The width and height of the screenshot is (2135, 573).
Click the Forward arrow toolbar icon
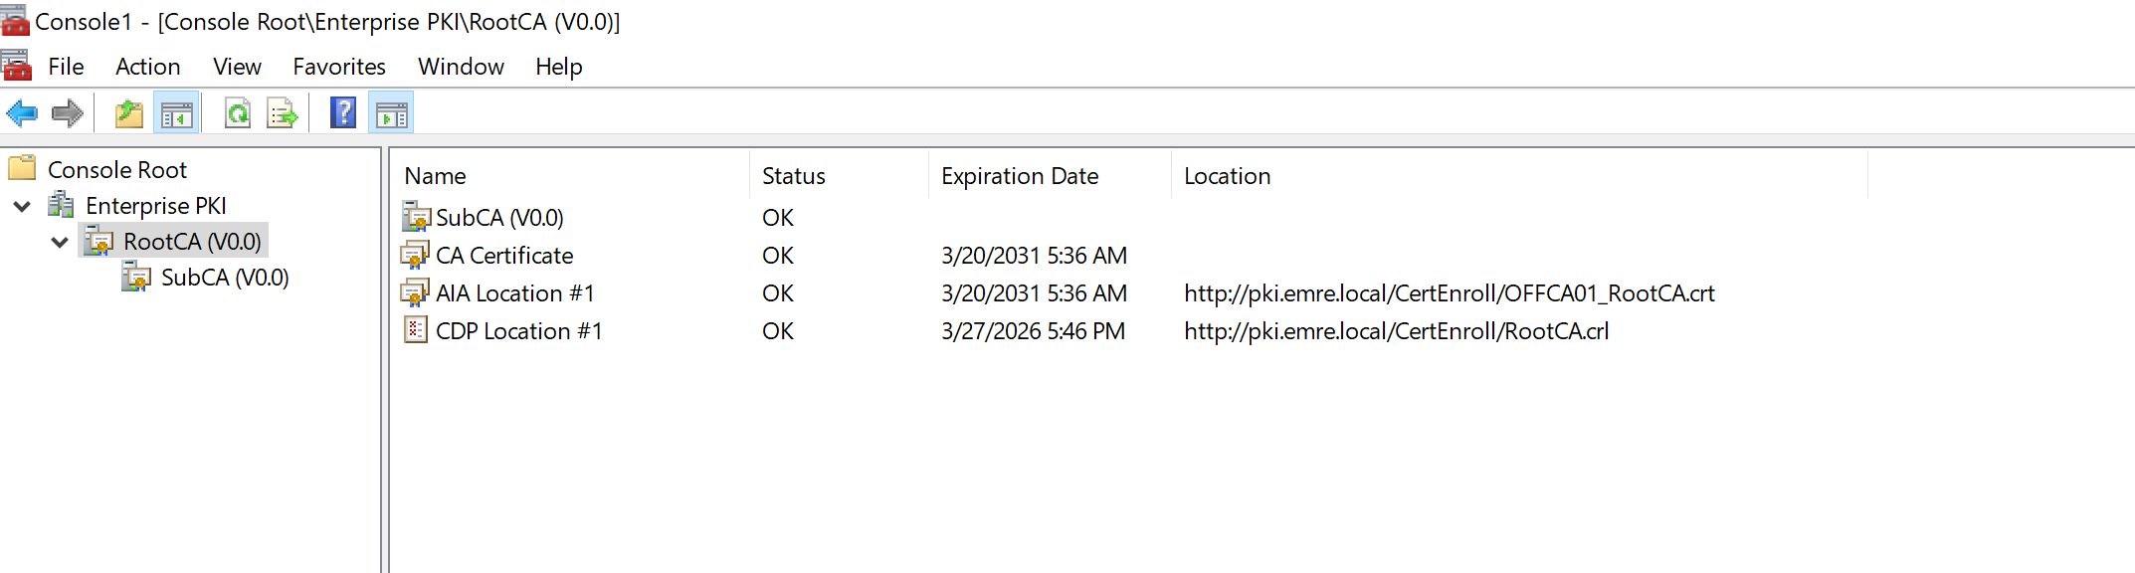(x=68, y=113)
